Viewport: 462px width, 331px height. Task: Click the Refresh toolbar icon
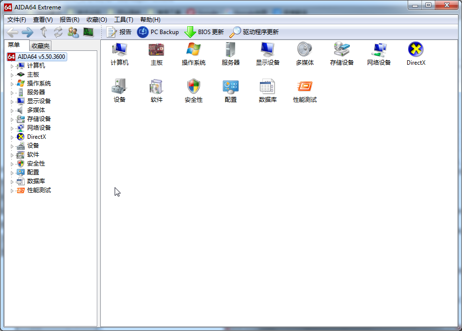(58, 32)
